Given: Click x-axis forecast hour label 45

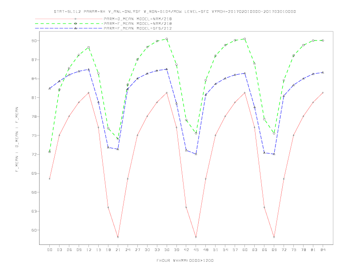Looking at the screenshot, I should 196,250.
